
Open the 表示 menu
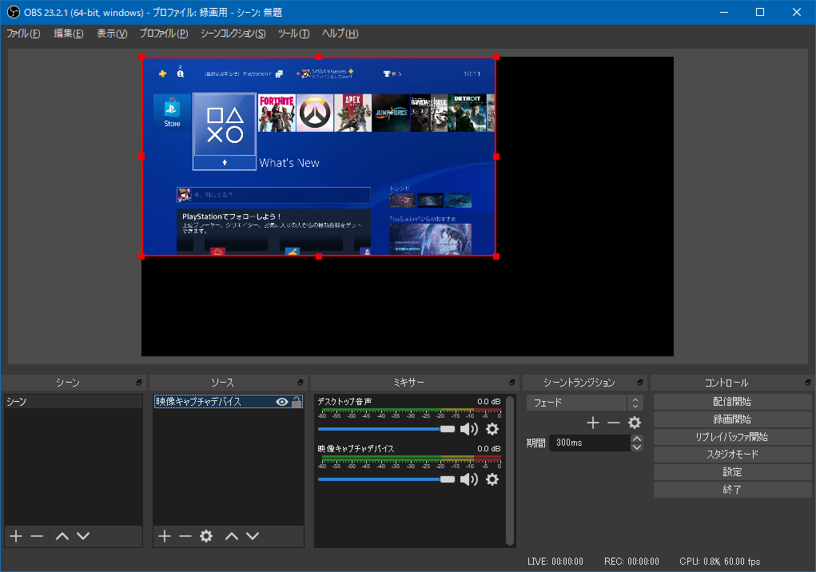pos(112,34)
